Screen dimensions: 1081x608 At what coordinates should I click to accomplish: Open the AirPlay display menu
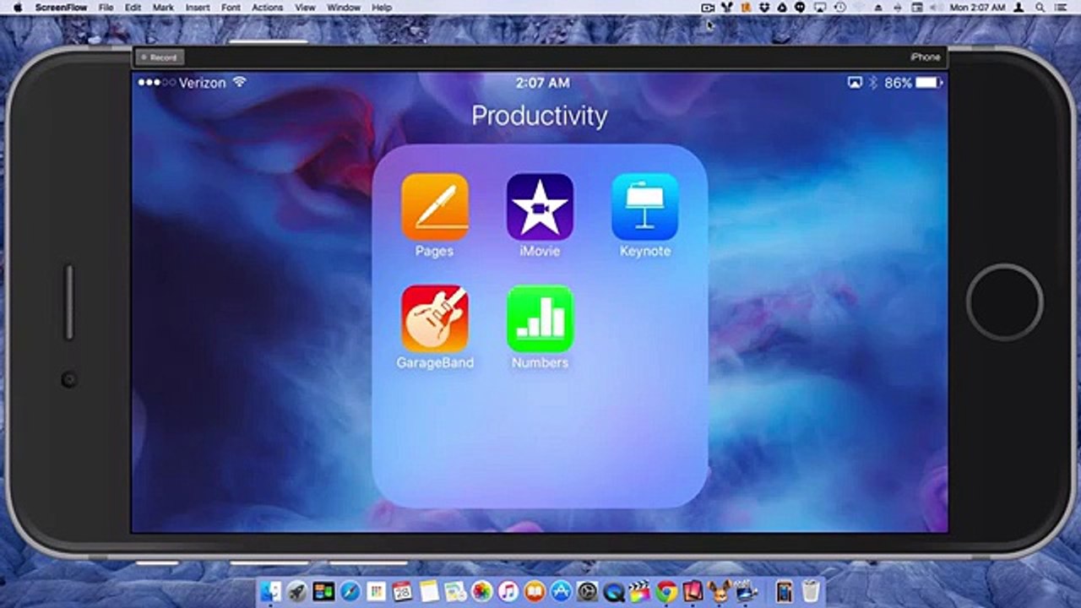coord(819,8)
